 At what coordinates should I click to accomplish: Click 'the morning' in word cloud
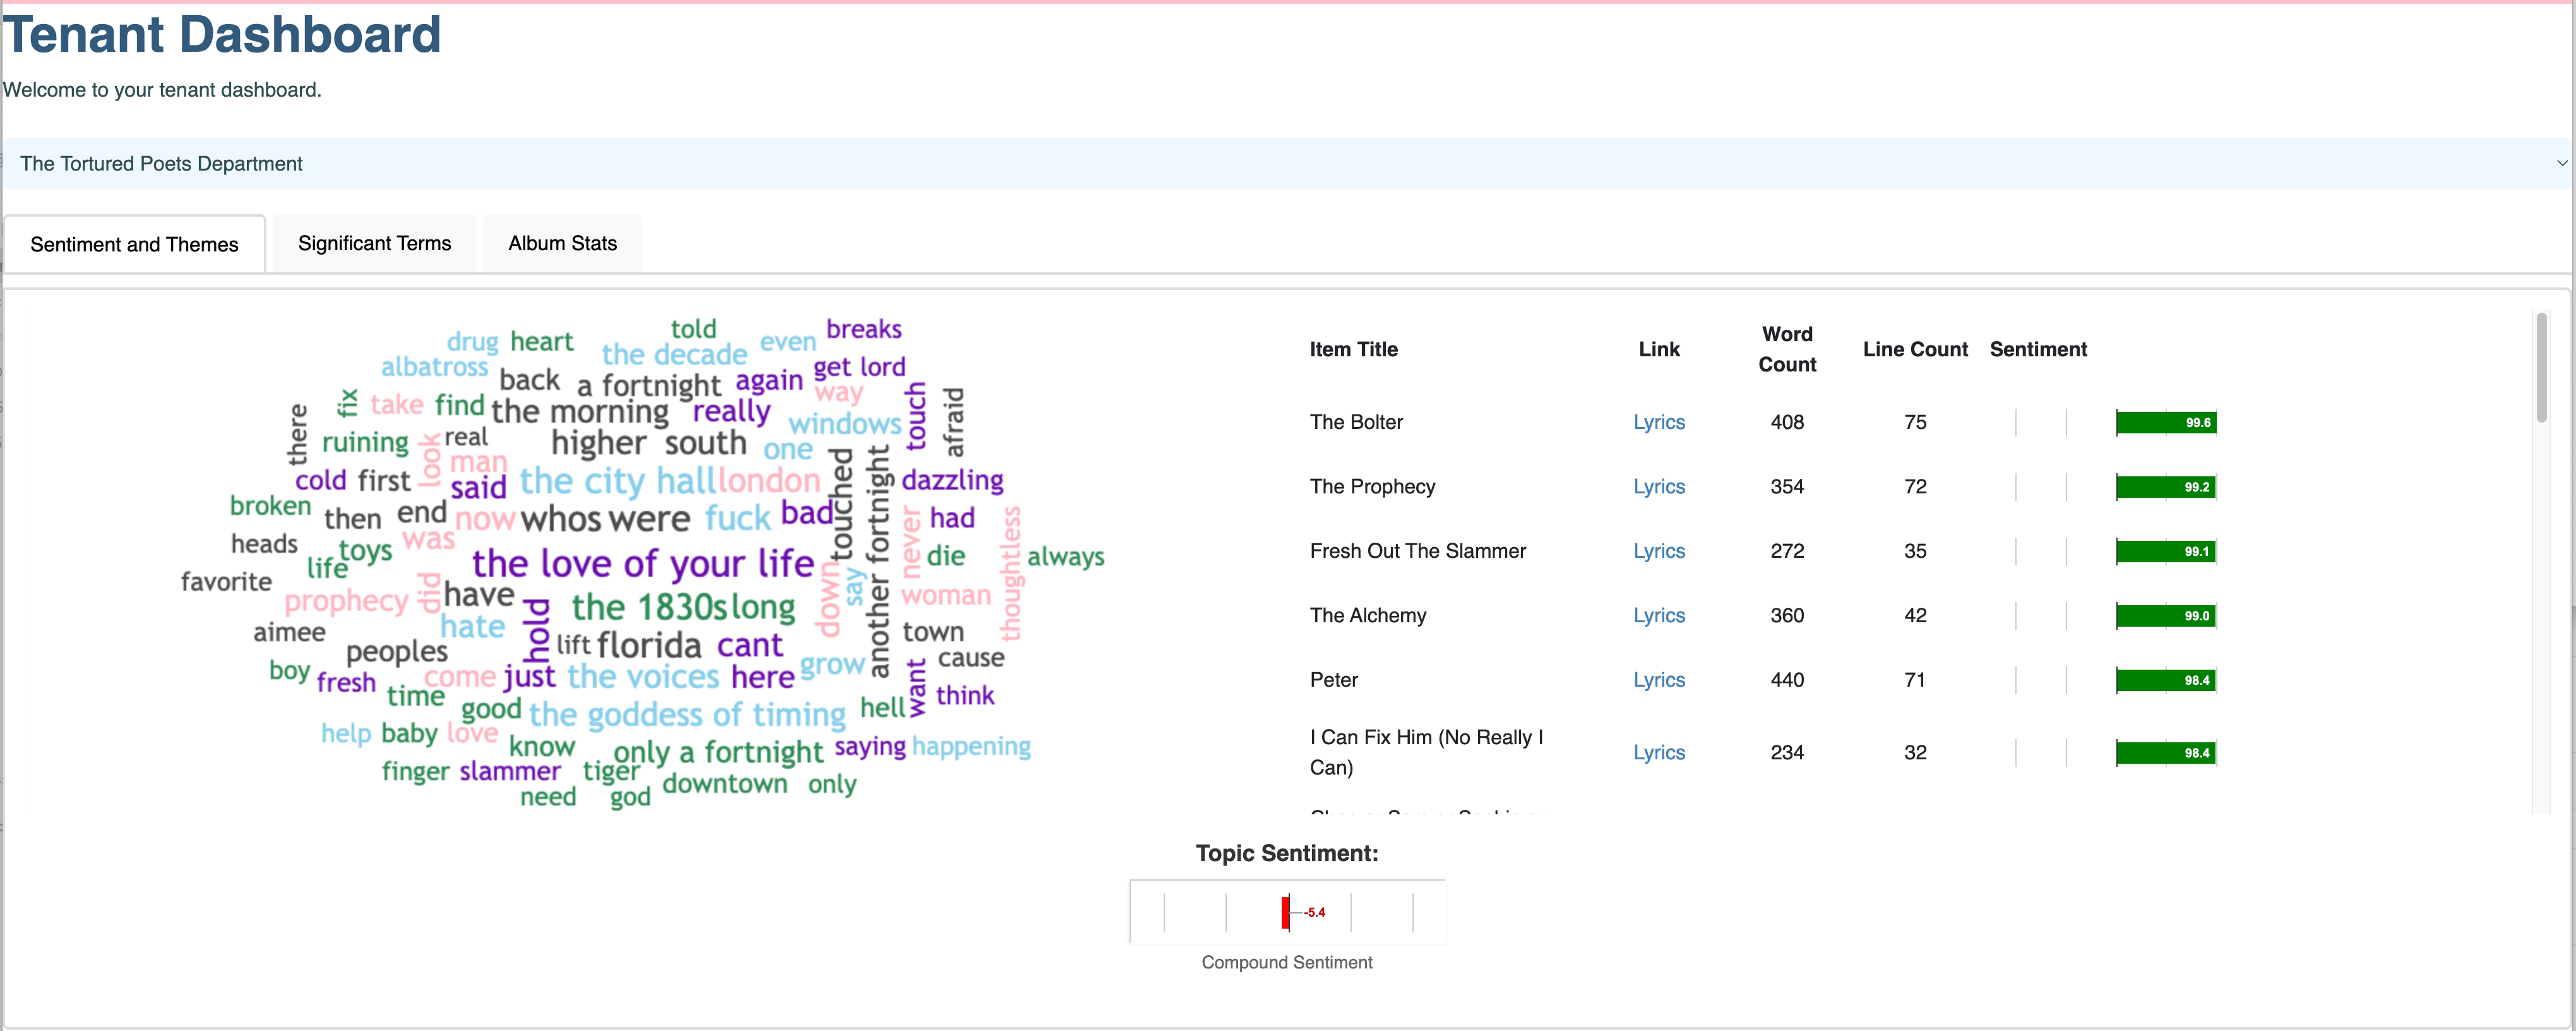click(580, 413)
